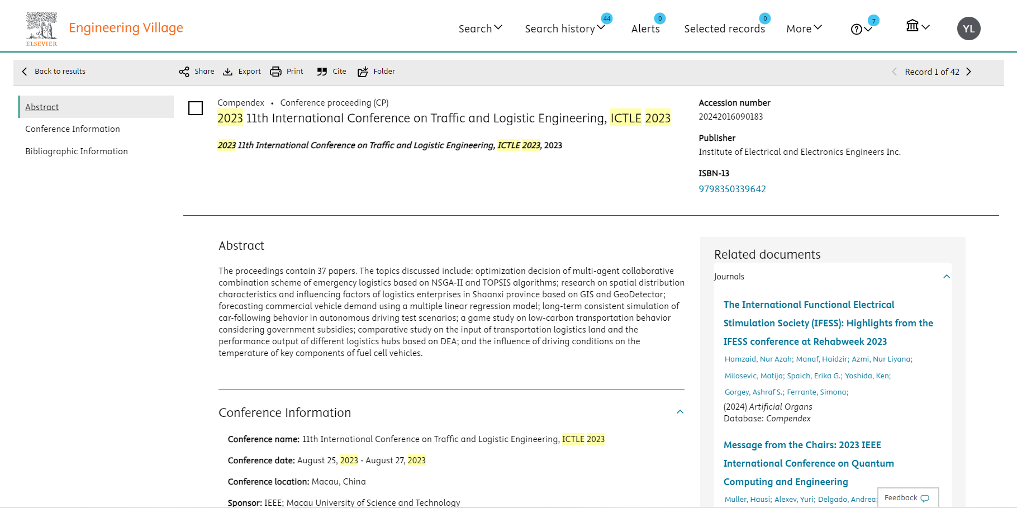Click author Gorgey, Ashraf S.
This screenshot has width=1017, height=508.
754,392
